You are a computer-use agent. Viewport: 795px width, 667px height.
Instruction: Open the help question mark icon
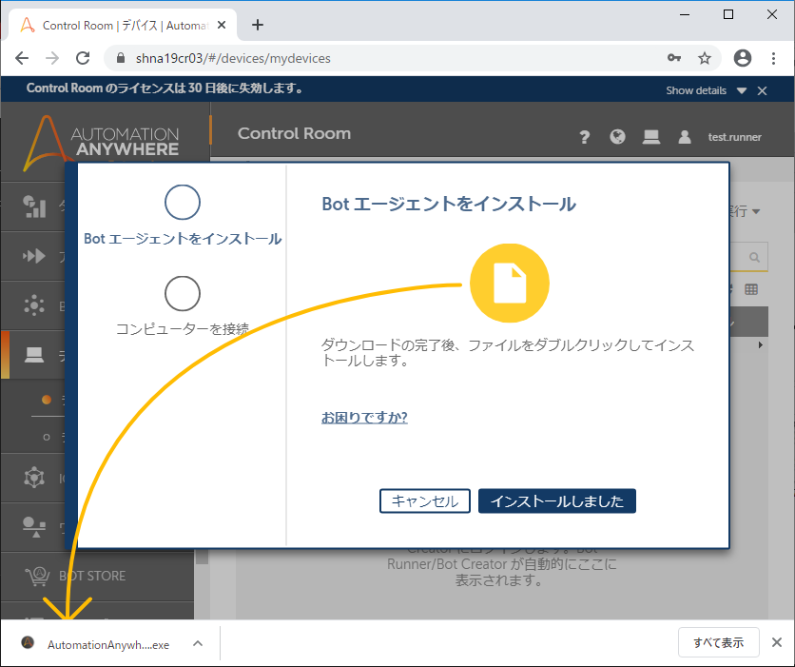[x=584, y=137]
